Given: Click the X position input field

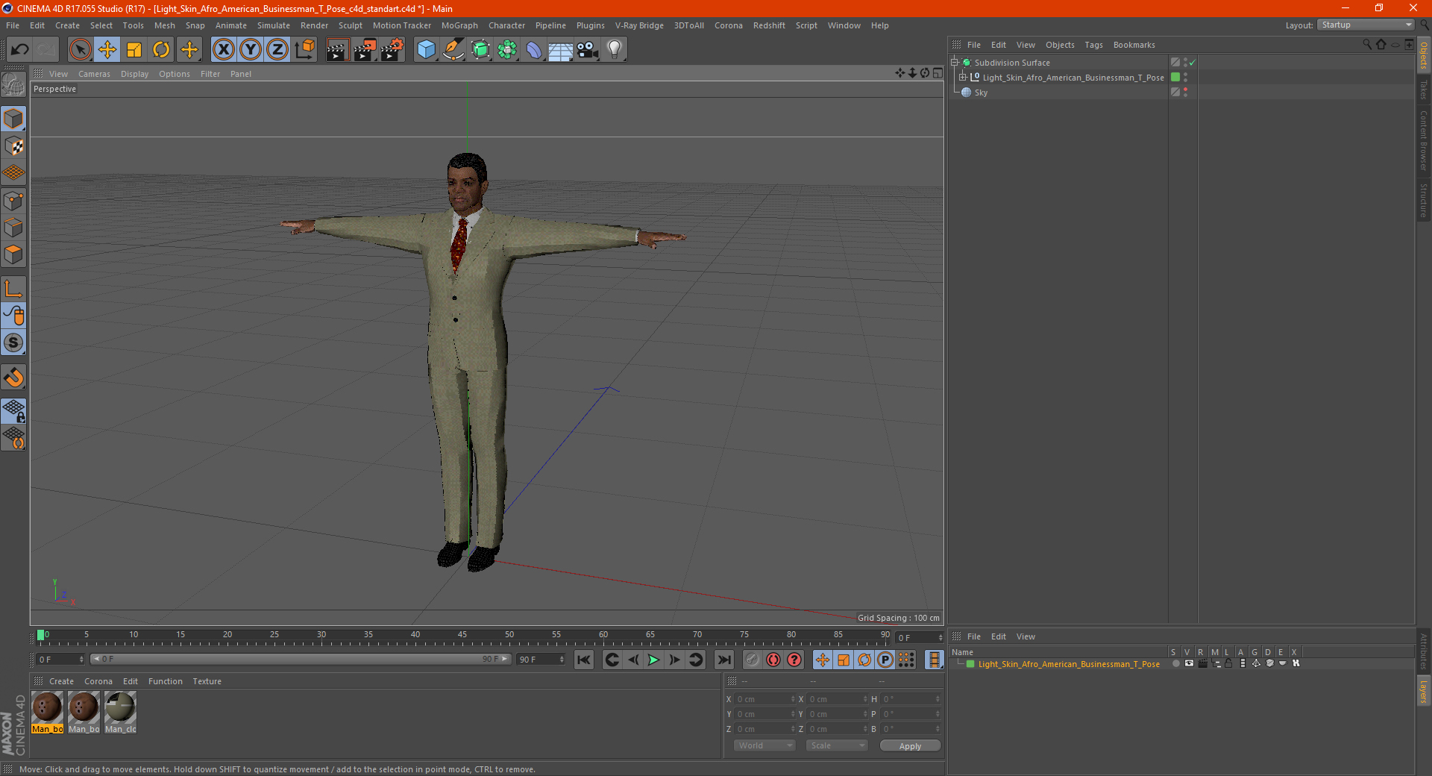Looking at the screenshot, I should coord(765,699).
